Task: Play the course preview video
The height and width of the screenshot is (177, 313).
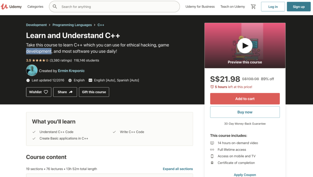Action: pos(245,46)
